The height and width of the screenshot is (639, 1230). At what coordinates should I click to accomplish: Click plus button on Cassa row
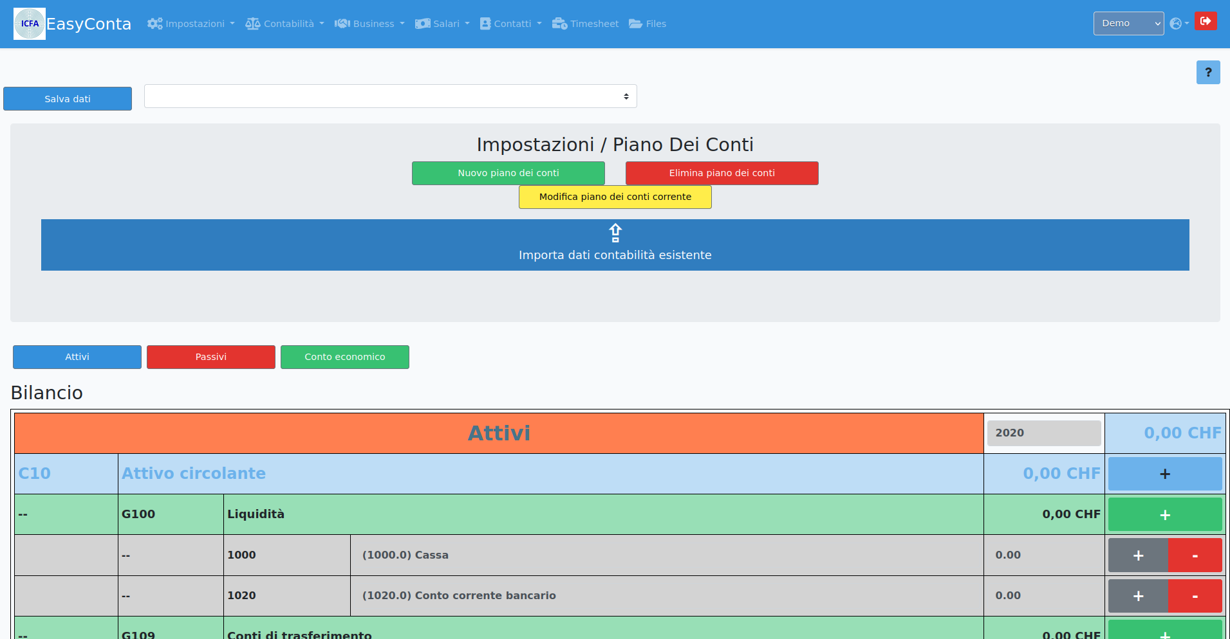(x=1138, y=555)
